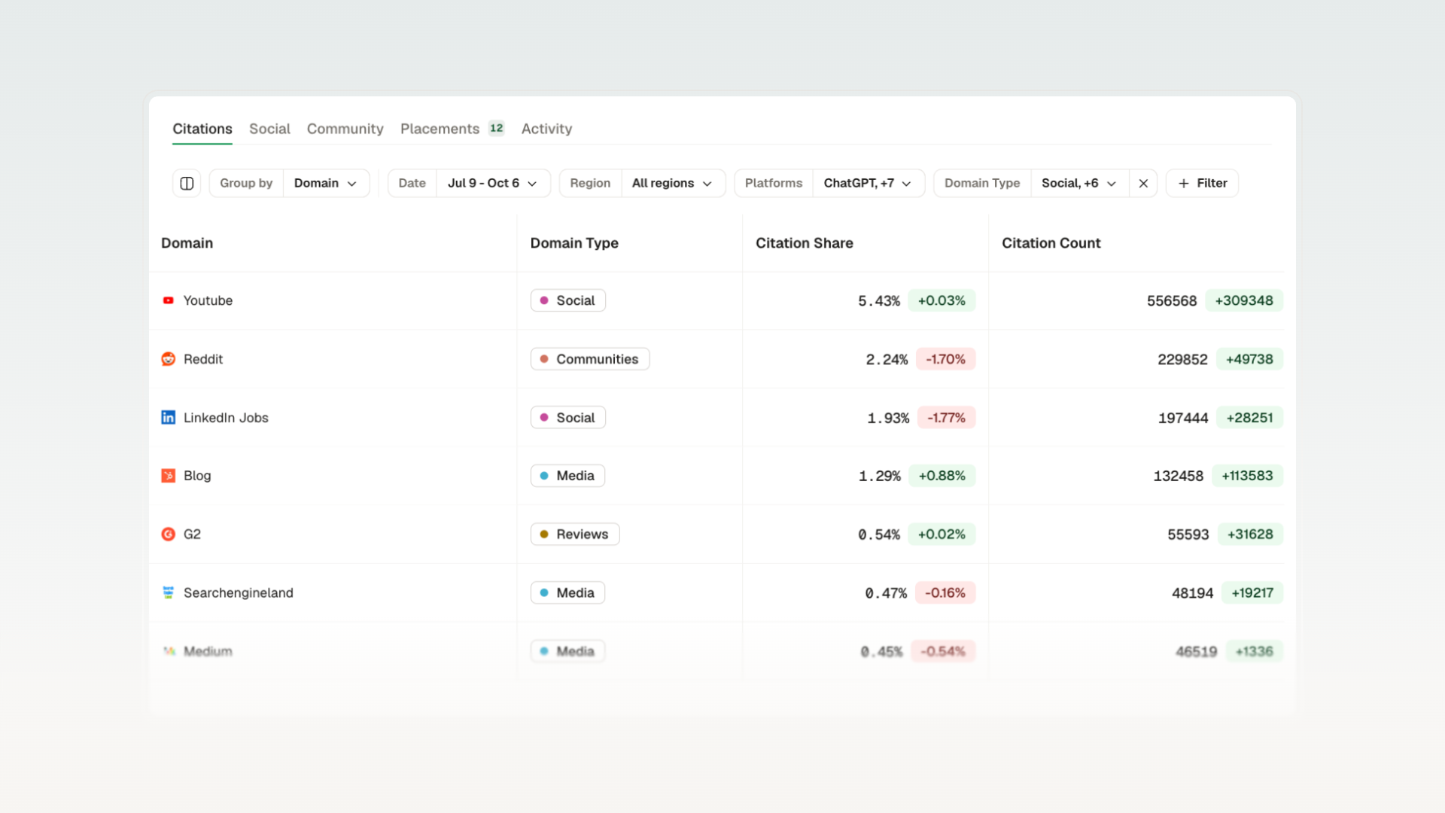
Task: Click the 0.54% citation share value
Action: click(x=879, y=534)
